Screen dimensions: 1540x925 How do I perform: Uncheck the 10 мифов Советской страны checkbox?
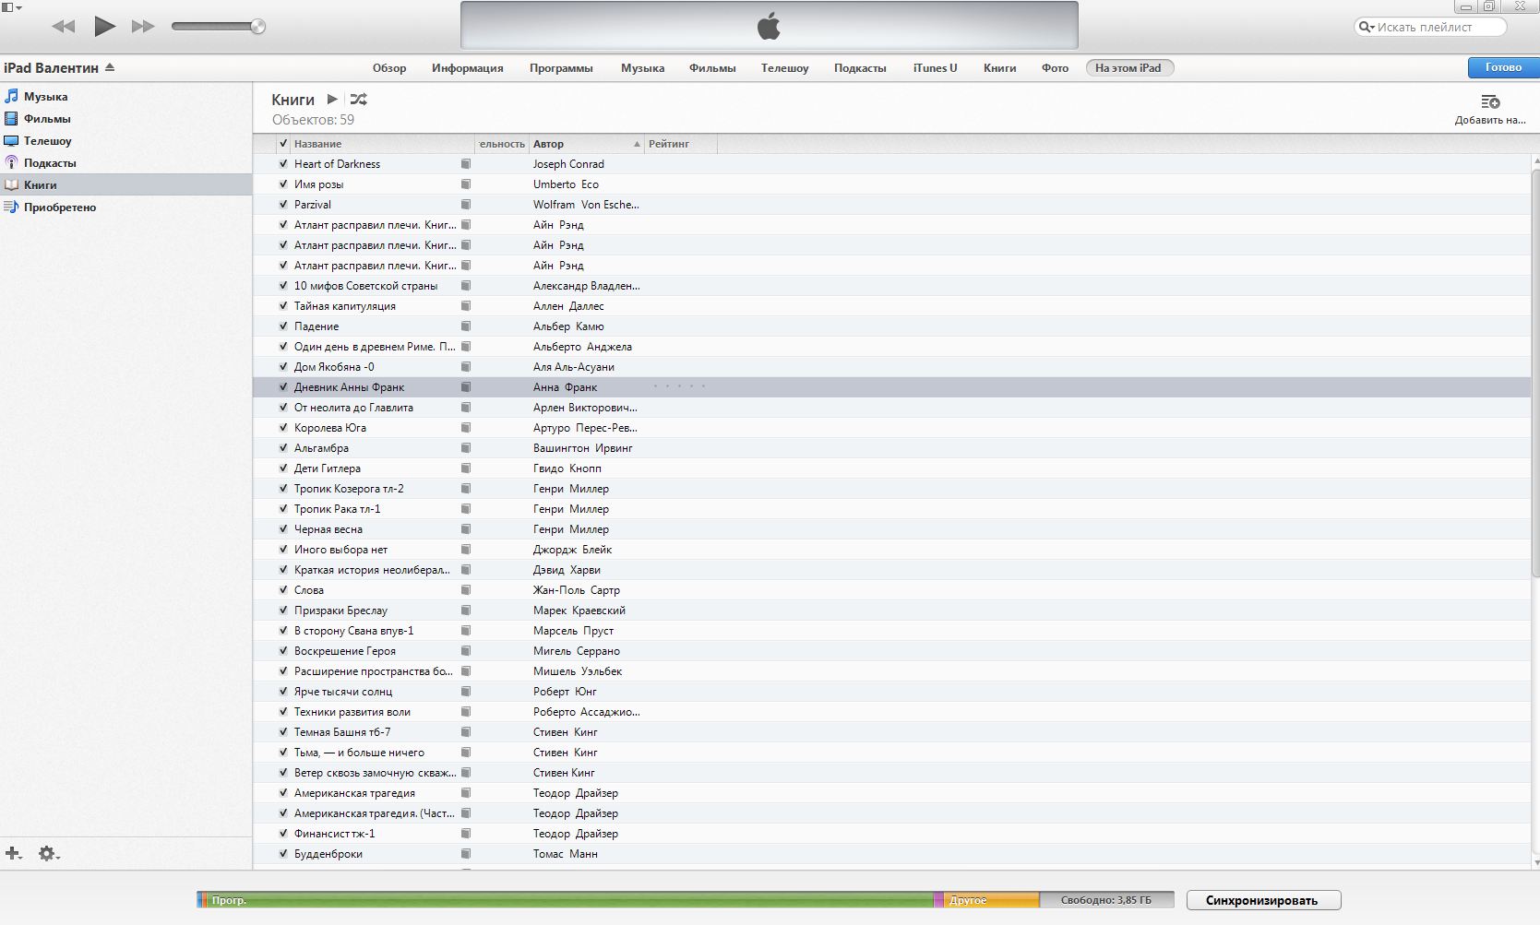click(x=283, y=286)
